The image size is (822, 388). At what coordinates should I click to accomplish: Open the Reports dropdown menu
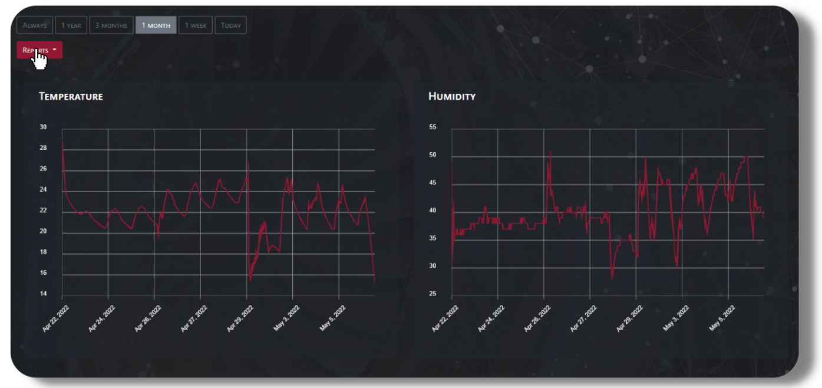pos(39,50)
